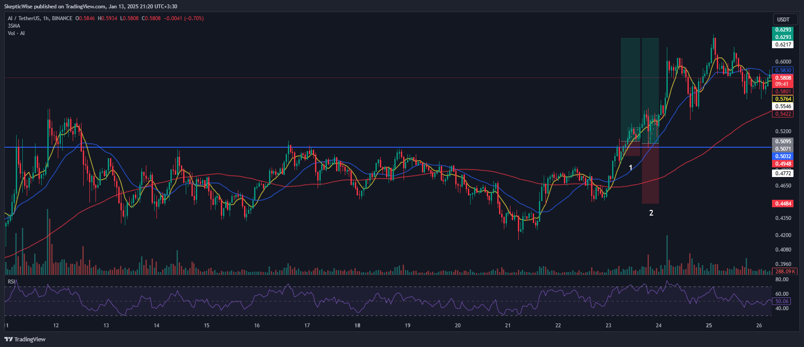The height and width of the screenshot is (347, 804).
Task: Click the 60.00 RSI axis label
Action: pyautogui.click(x=782, y=294)
